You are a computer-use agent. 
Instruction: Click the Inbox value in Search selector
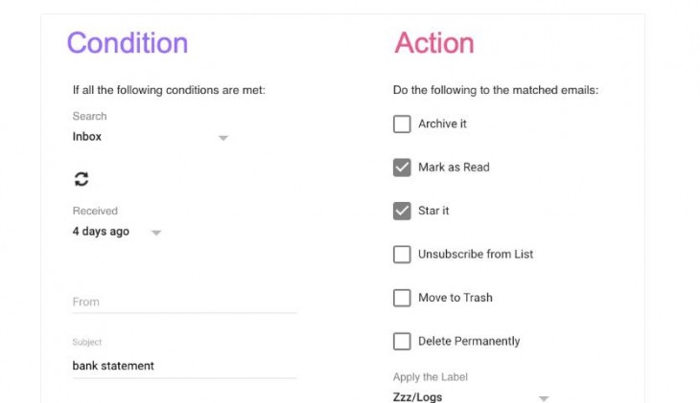point(87,137)
